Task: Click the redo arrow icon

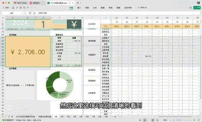Action: point(31,8)
